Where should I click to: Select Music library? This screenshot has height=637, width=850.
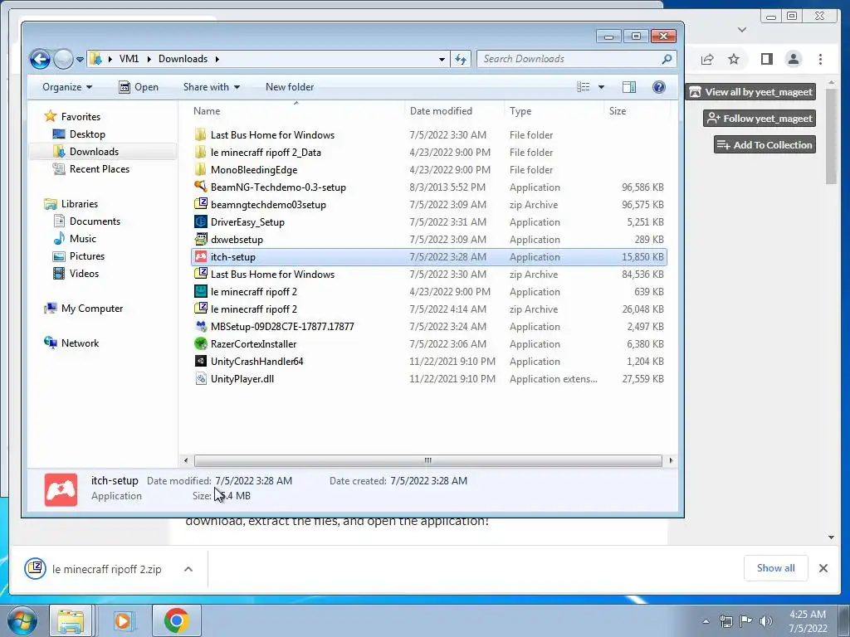coord(82,238)
